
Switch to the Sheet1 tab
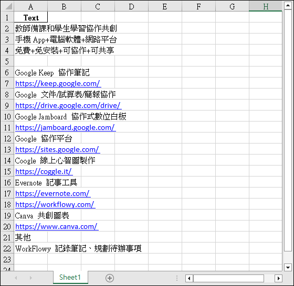click(x=70, y=277)
